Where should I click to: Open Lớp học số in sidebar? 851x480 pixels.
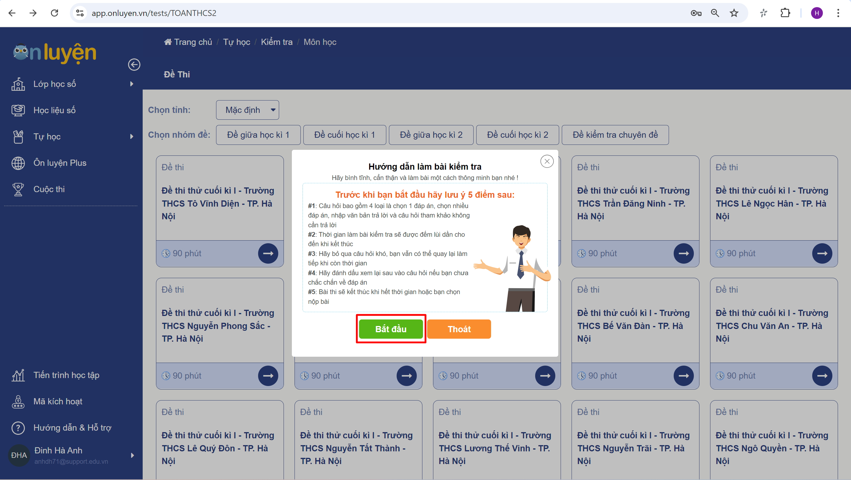pyautogui.click(x=54, y=84)
